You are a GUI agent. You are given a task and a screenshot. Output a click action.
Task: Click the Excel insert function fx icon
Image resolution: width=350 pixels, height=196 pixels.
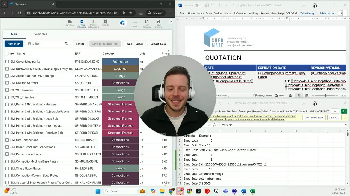214,125
